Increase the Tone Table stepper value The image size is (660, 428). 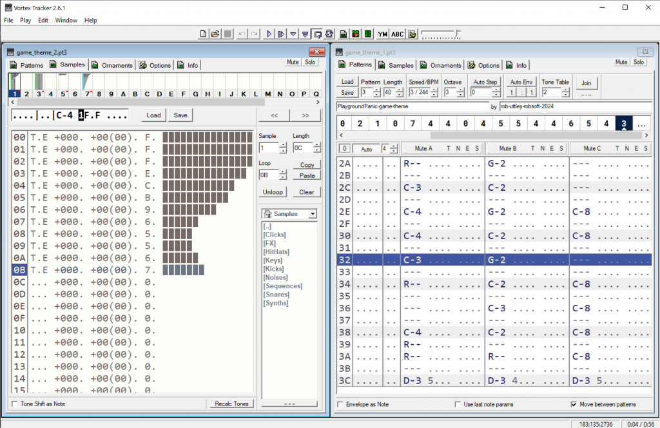click(567, 90)
